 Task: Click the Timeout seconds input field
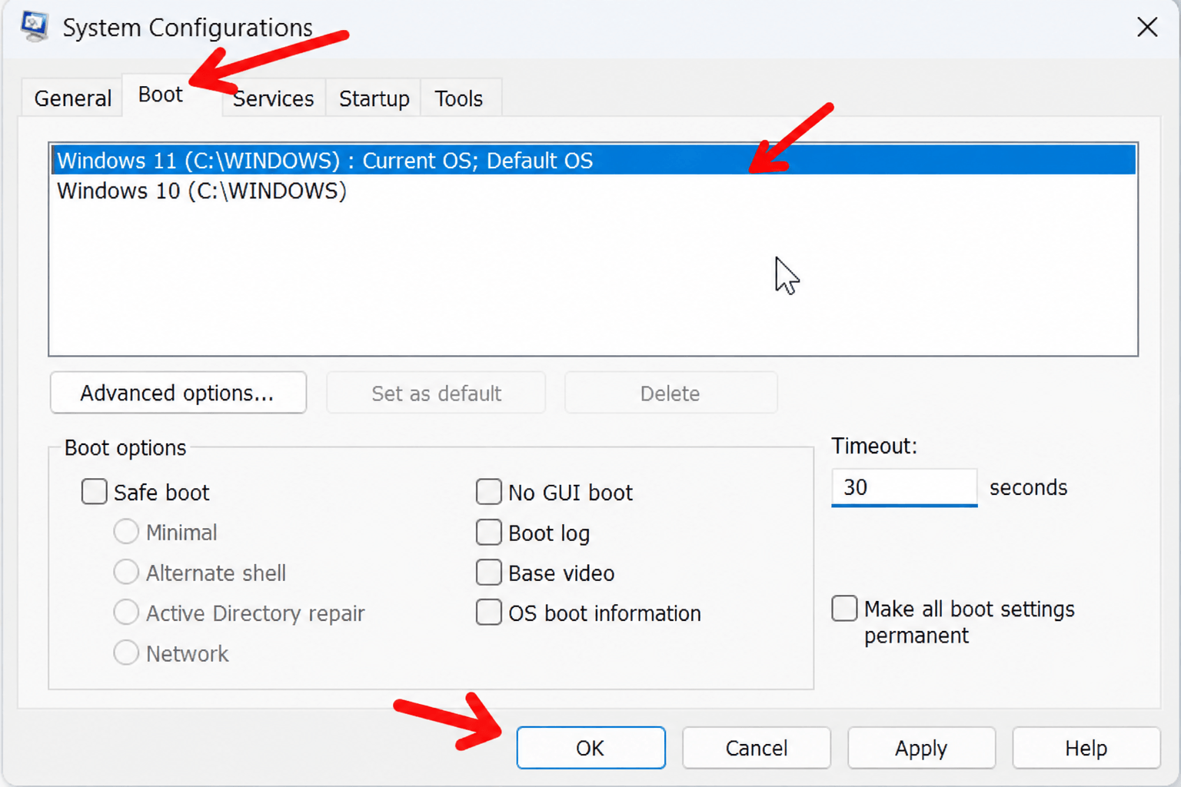click(904, 487)
